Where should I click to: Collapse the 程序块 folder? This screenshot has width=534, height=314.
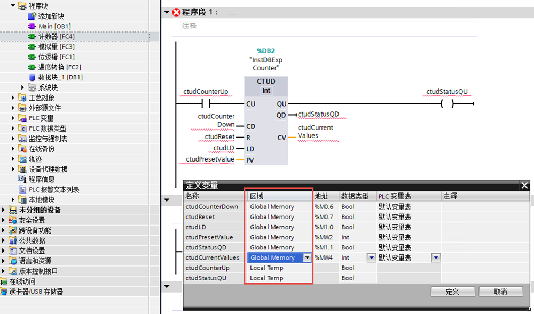pyautogui.click(x=13, y=6)
